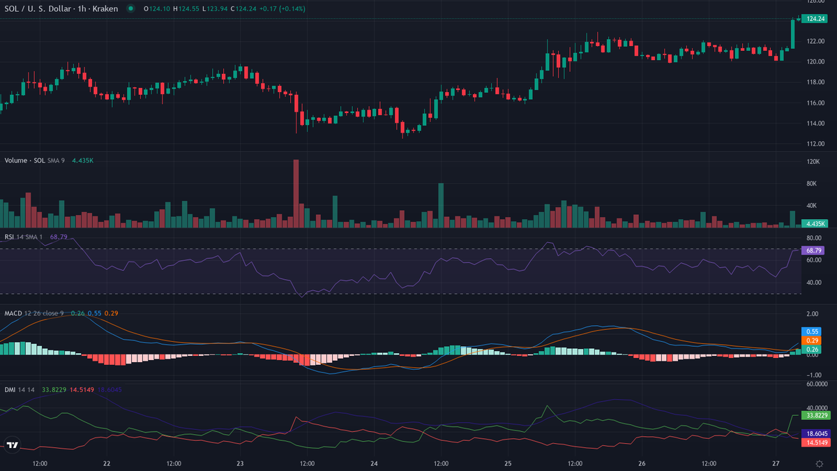Click the TradingView logo badge
The height and width of the screenshot is (471, 837).
(x=12, y=444)
